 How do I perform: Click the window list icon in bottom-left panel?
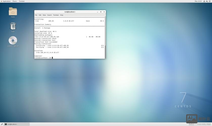[x=2, y=124]
